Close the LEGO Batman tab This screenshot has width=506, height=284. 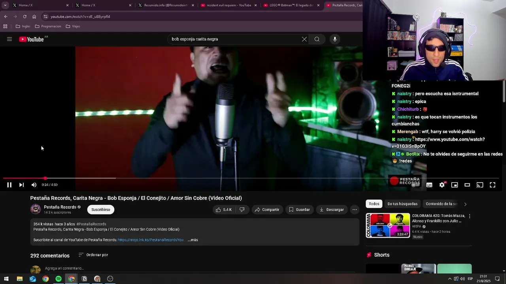318,5
